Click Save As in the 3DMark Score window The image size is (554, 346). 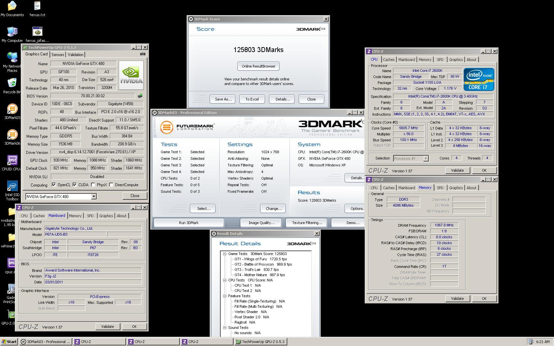pos(223,99)
